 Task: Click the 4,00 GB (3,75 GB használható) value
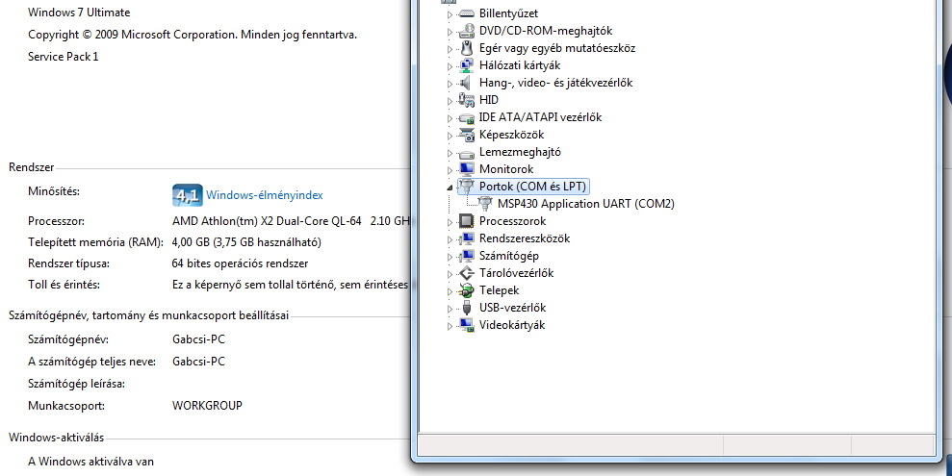click(246, 242)
